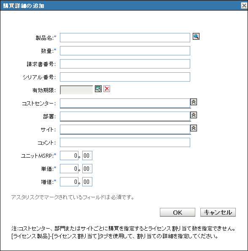Close the 購買詳細の追加 dialog
The height and width of the screenshot is (251, 248).
click(244, 5)
